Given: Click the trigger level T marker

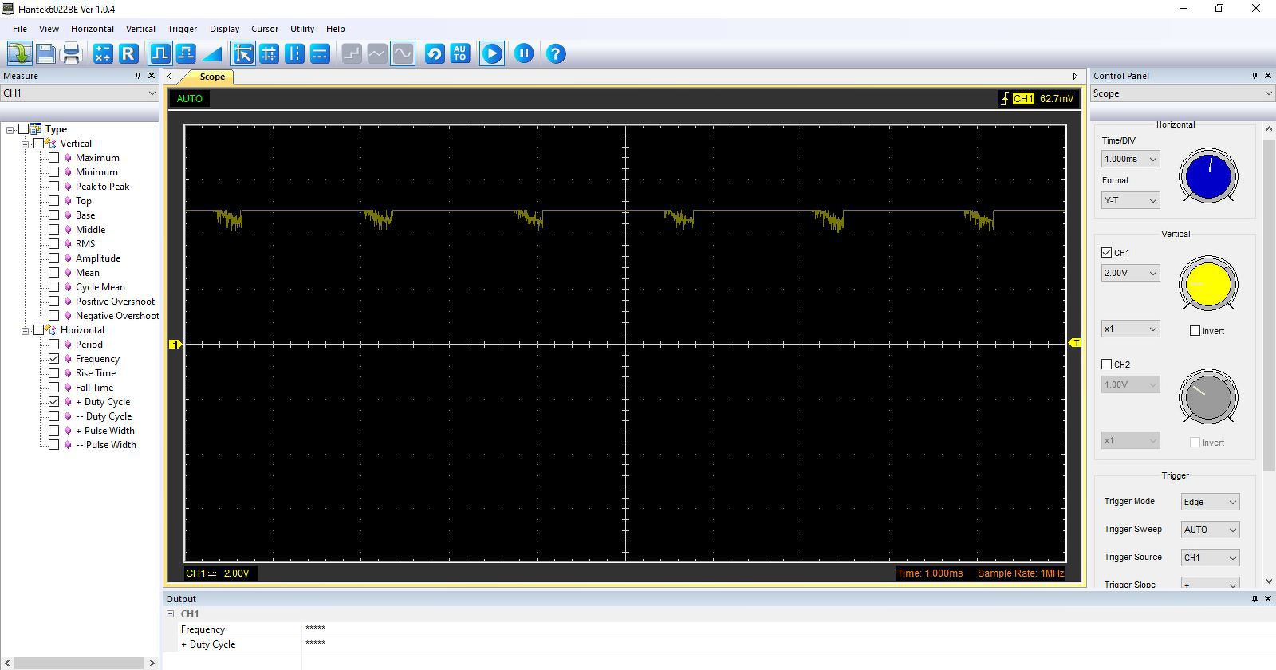Looking at the screenshot, I should pyautogui.click(x=1075, y=343).
